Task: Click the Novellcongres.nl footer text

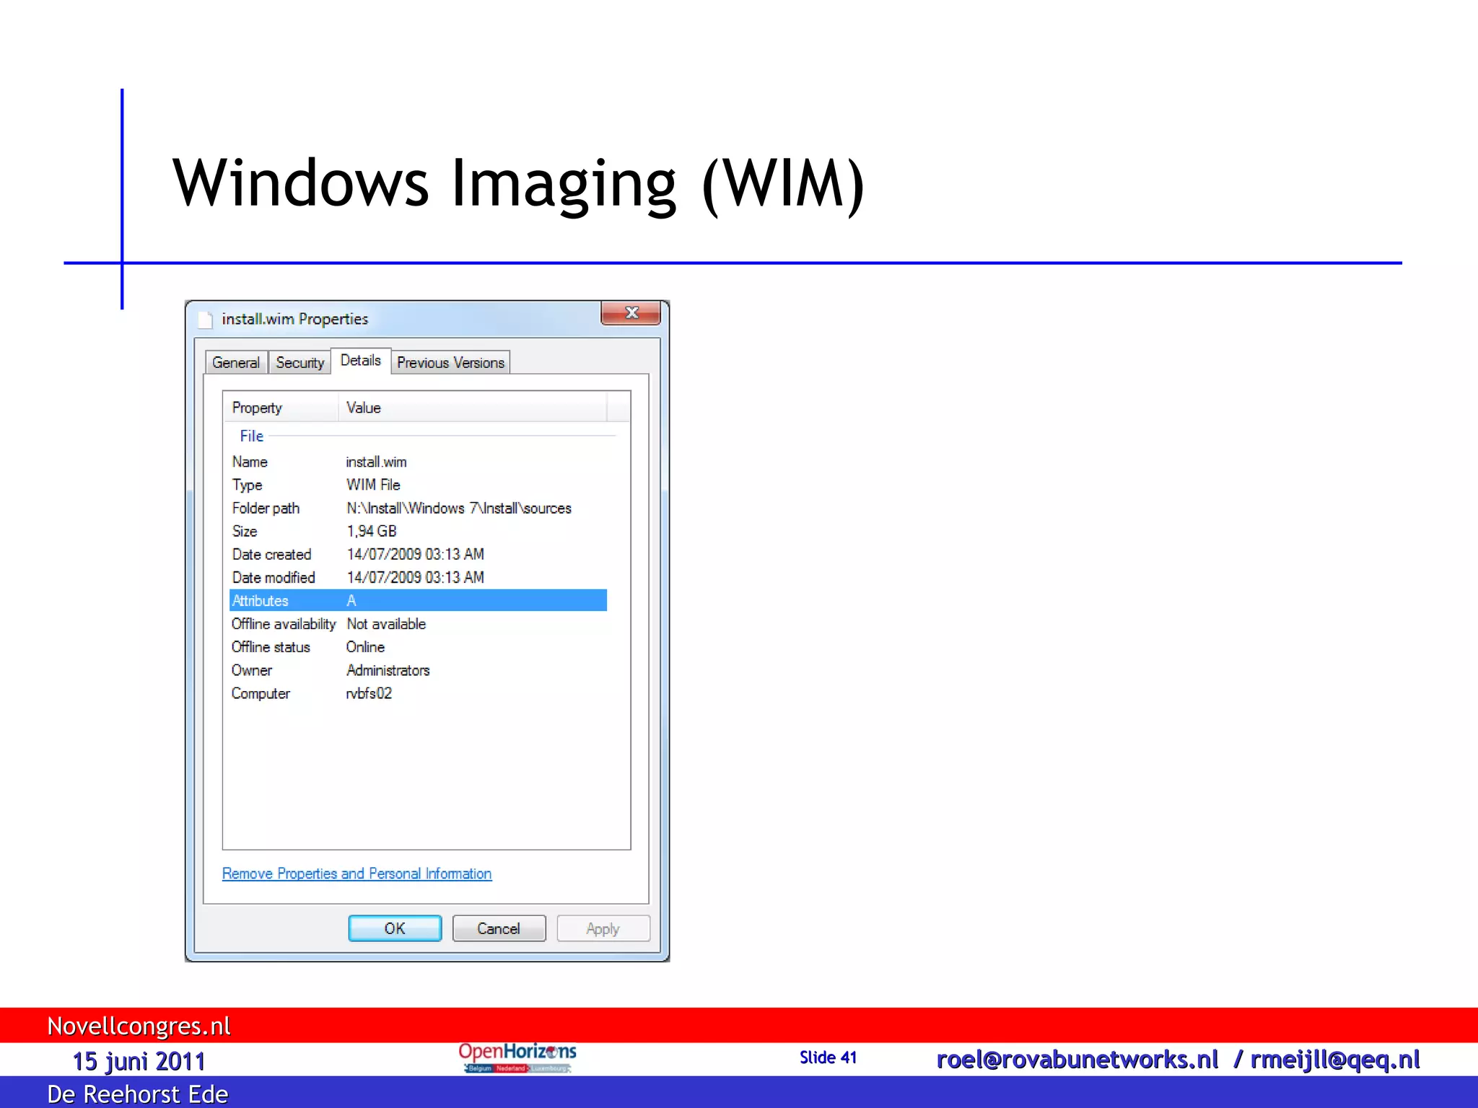Action: click(x=139, y=1026)
